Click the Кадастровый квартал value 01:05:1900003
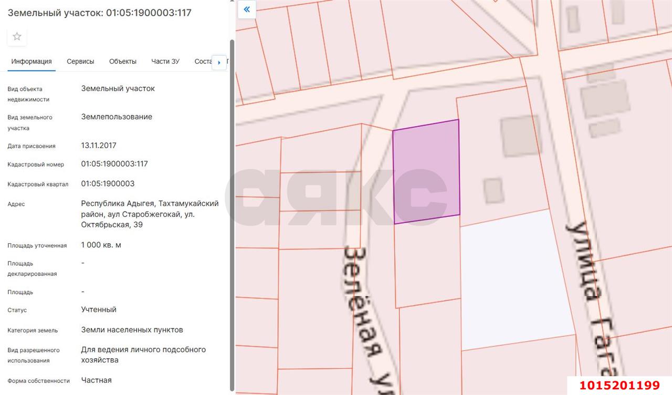Screen dimensions: 672x395 coord(108,184)
